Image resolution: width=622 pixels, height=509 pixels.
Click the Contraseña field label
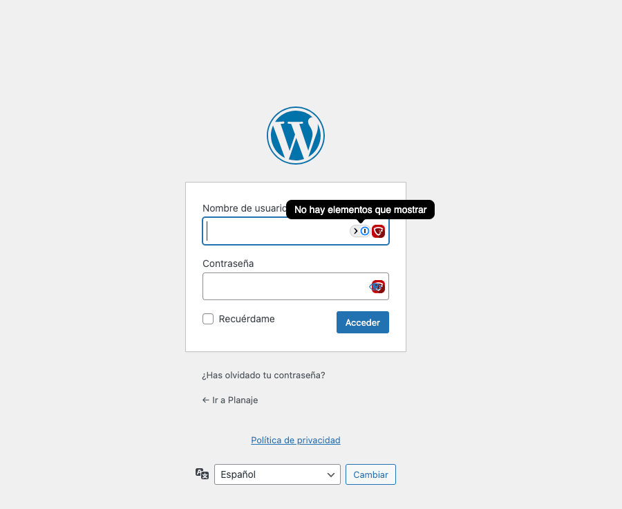pos(228,263)
